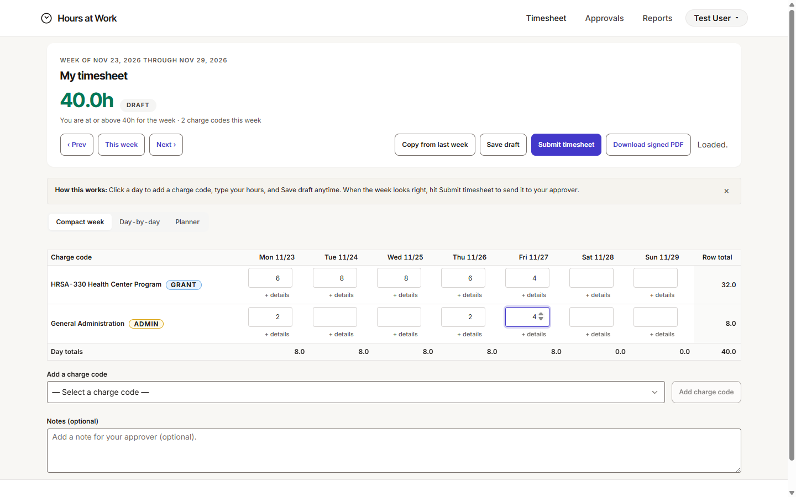Screen dimensions: 796x497
Task: Go to previous week with Prev
Action: click(77, 145)
